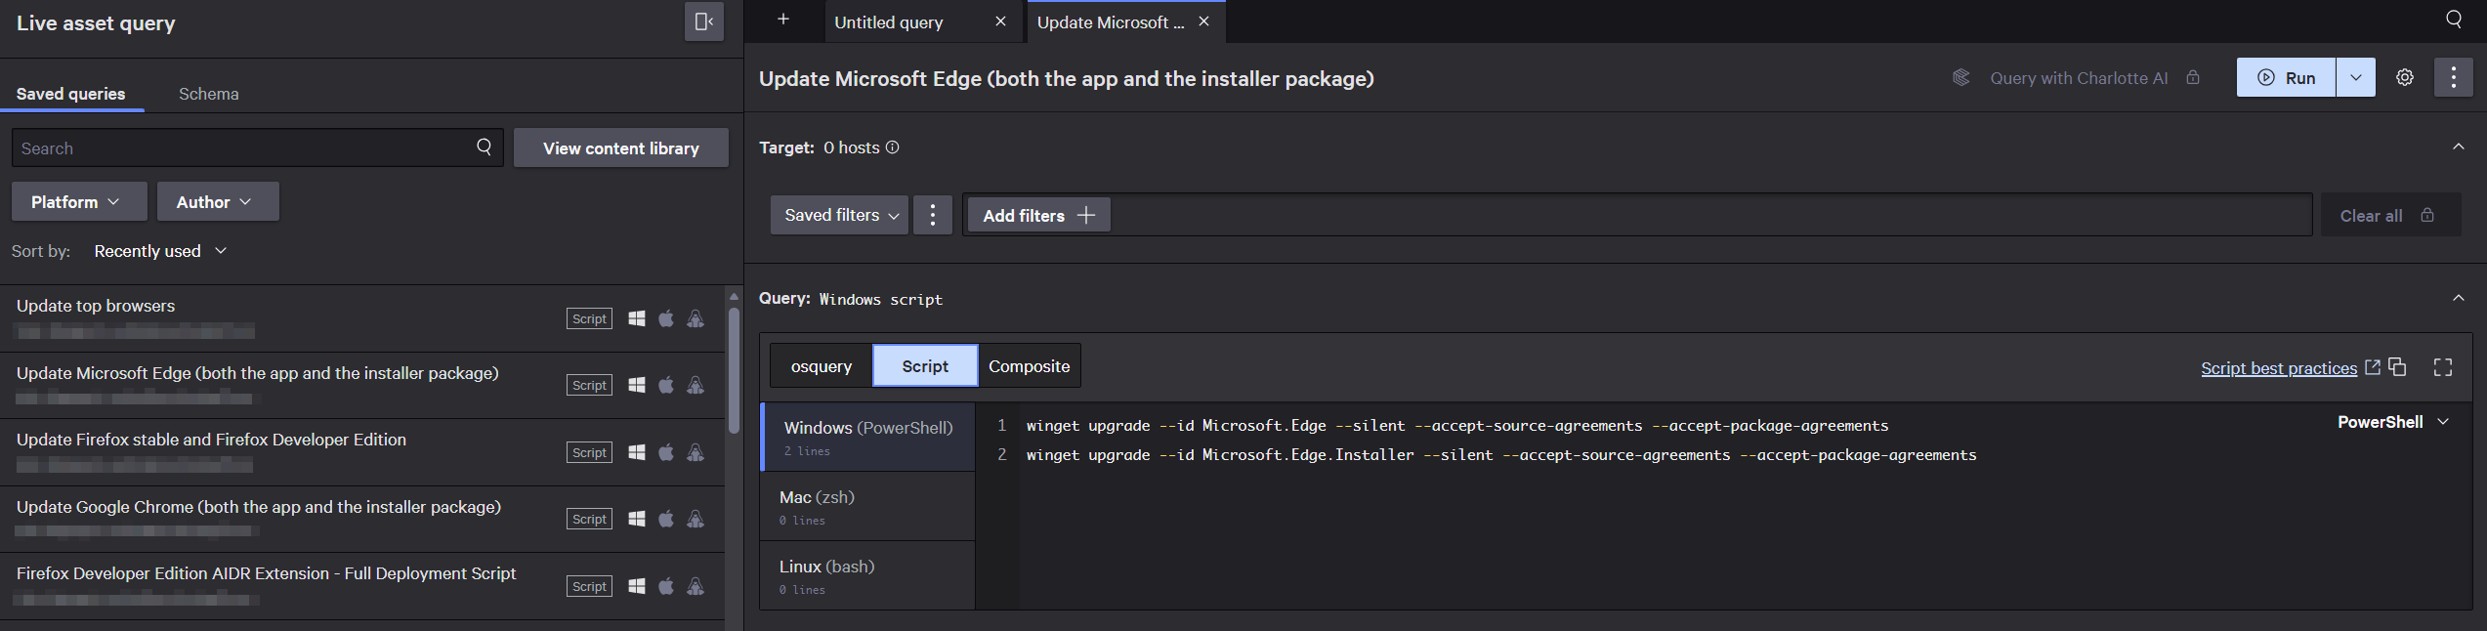This screenshot has height=631, width=2487.
Task: Close the Update Microsoft tab
Action: pos(1203,21)
